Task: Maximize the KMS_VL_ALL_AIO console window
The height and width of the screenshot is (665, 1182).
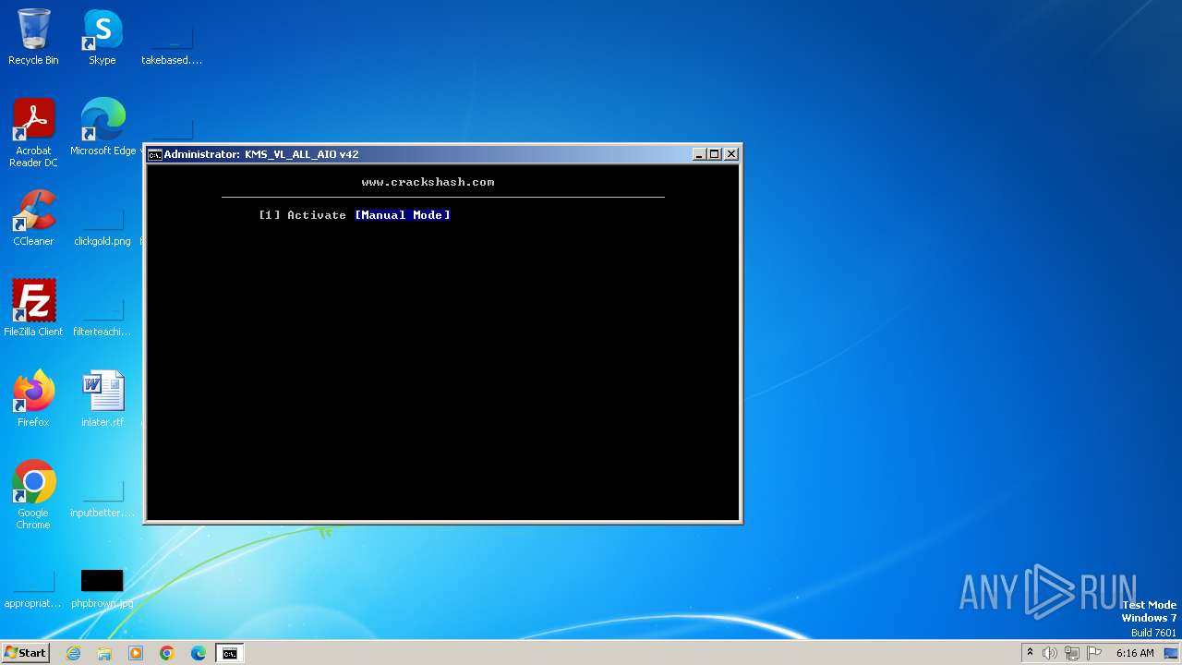Action: click(x=715, y=154)
